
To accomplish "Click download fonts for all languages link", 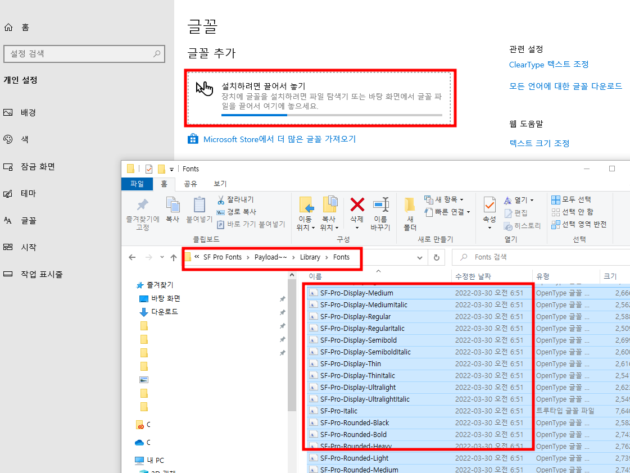I will [565, 86].
